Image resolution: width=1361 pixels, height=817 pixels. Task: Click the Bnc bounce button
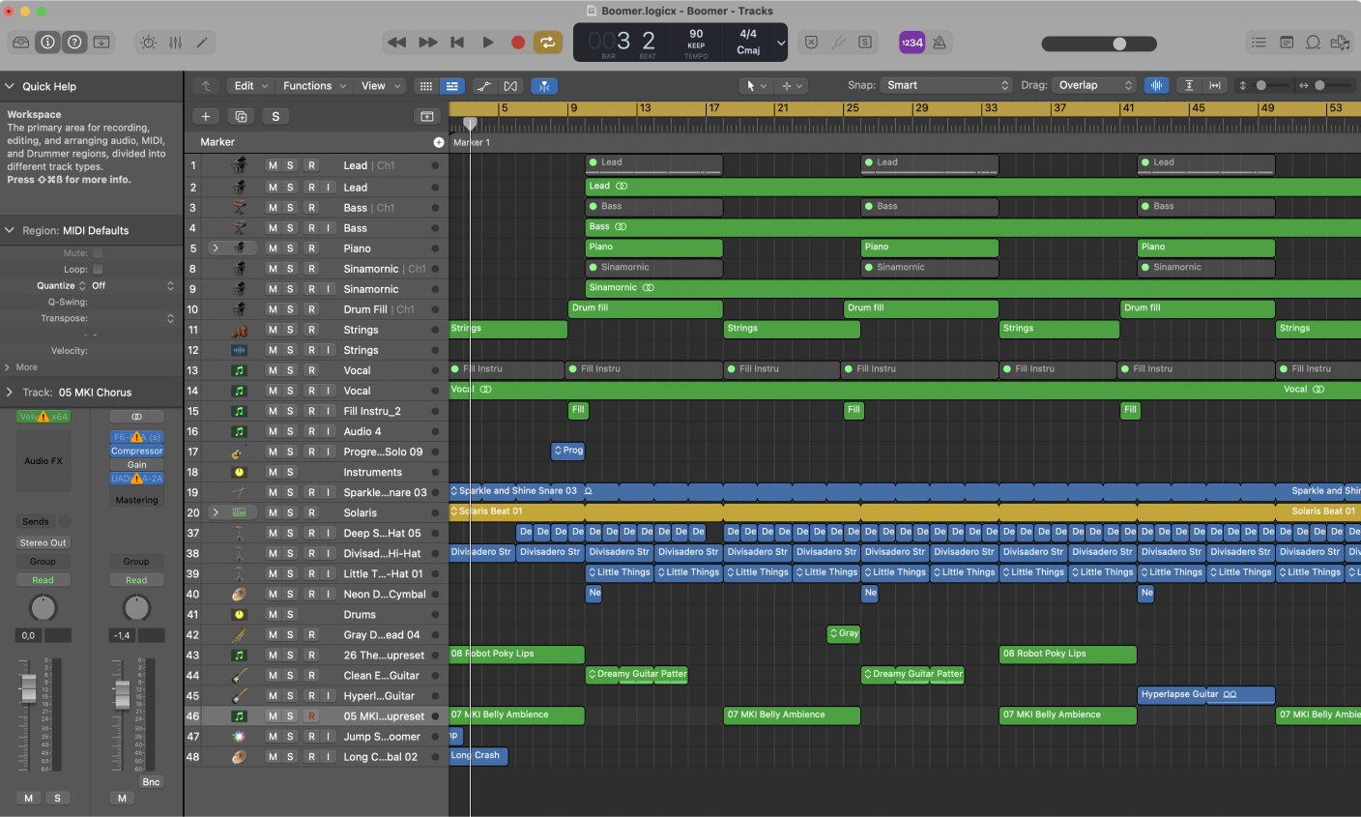pos(151,782)
